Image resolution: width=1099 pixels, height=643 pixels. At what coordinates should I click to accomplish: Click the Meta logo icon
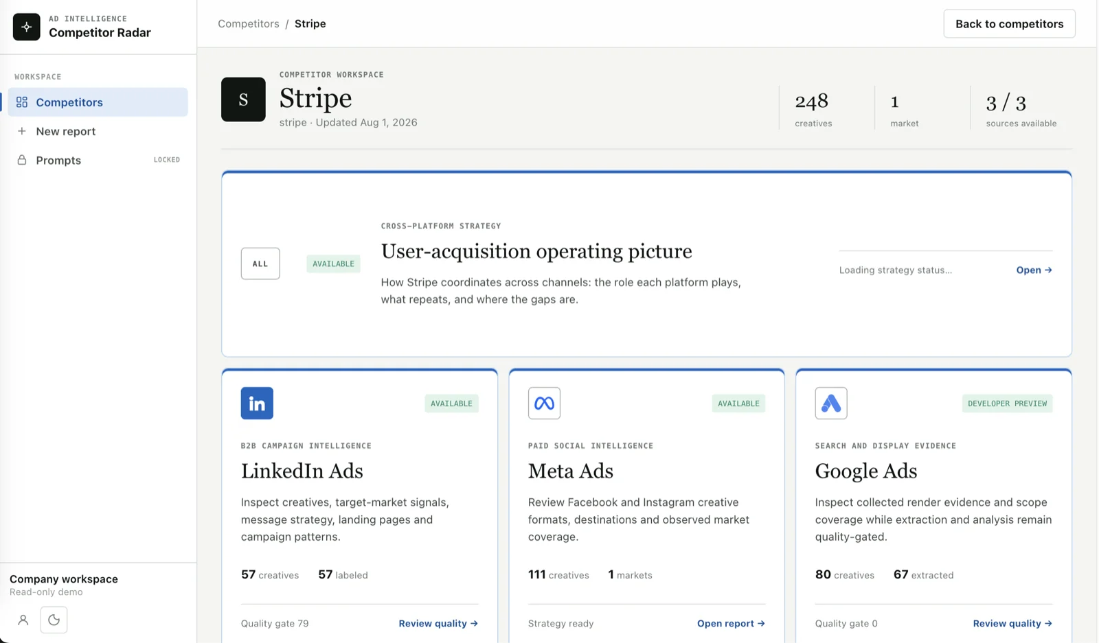pyautogui.click(x=544, y=404)
